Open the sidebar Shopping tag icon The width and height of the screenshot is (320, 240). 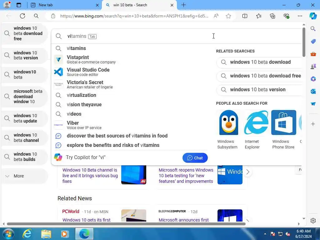pyautogui.click(x=313, y=42)
